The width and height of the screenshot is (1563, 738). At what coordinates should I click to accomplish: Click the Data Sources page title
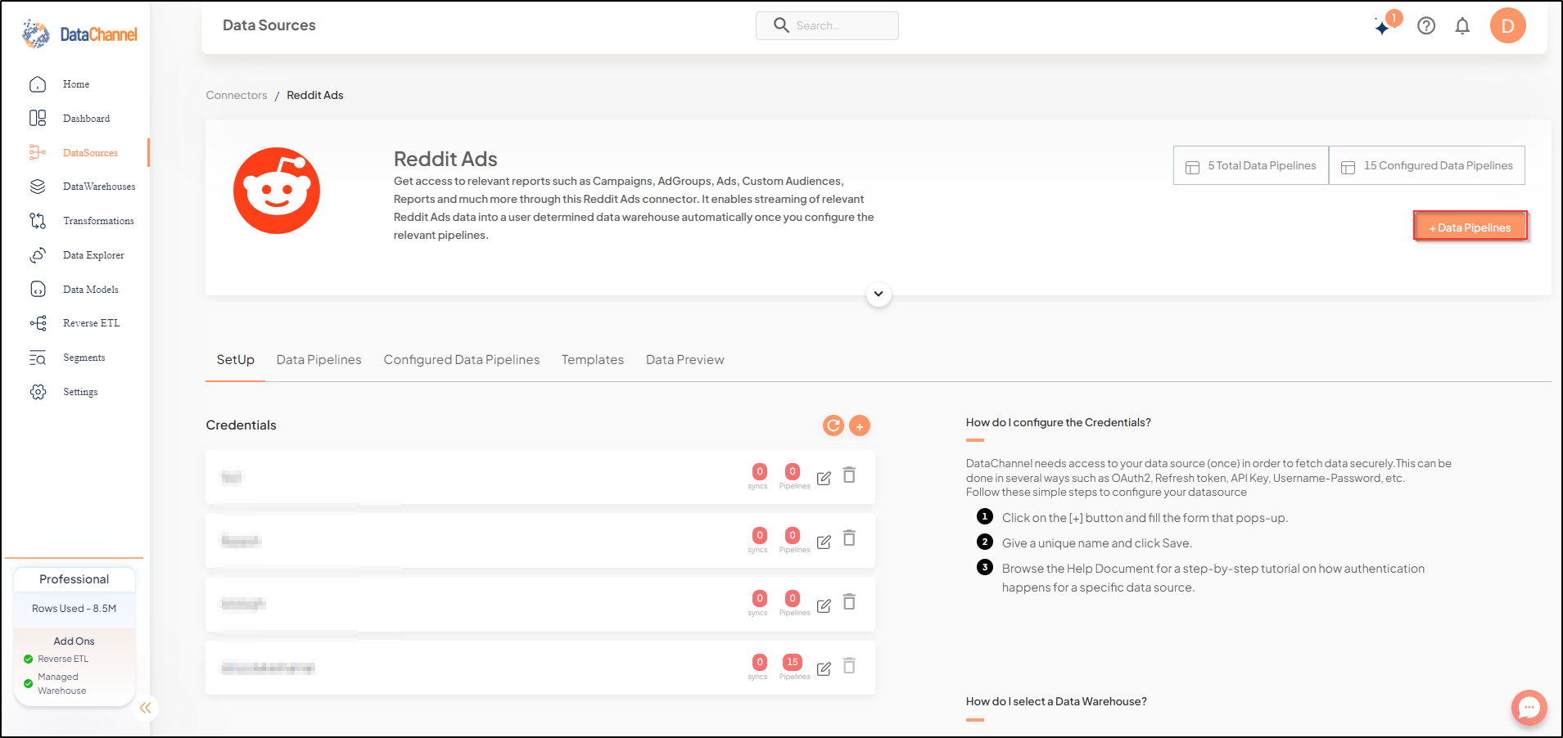[x=269, y=25]
